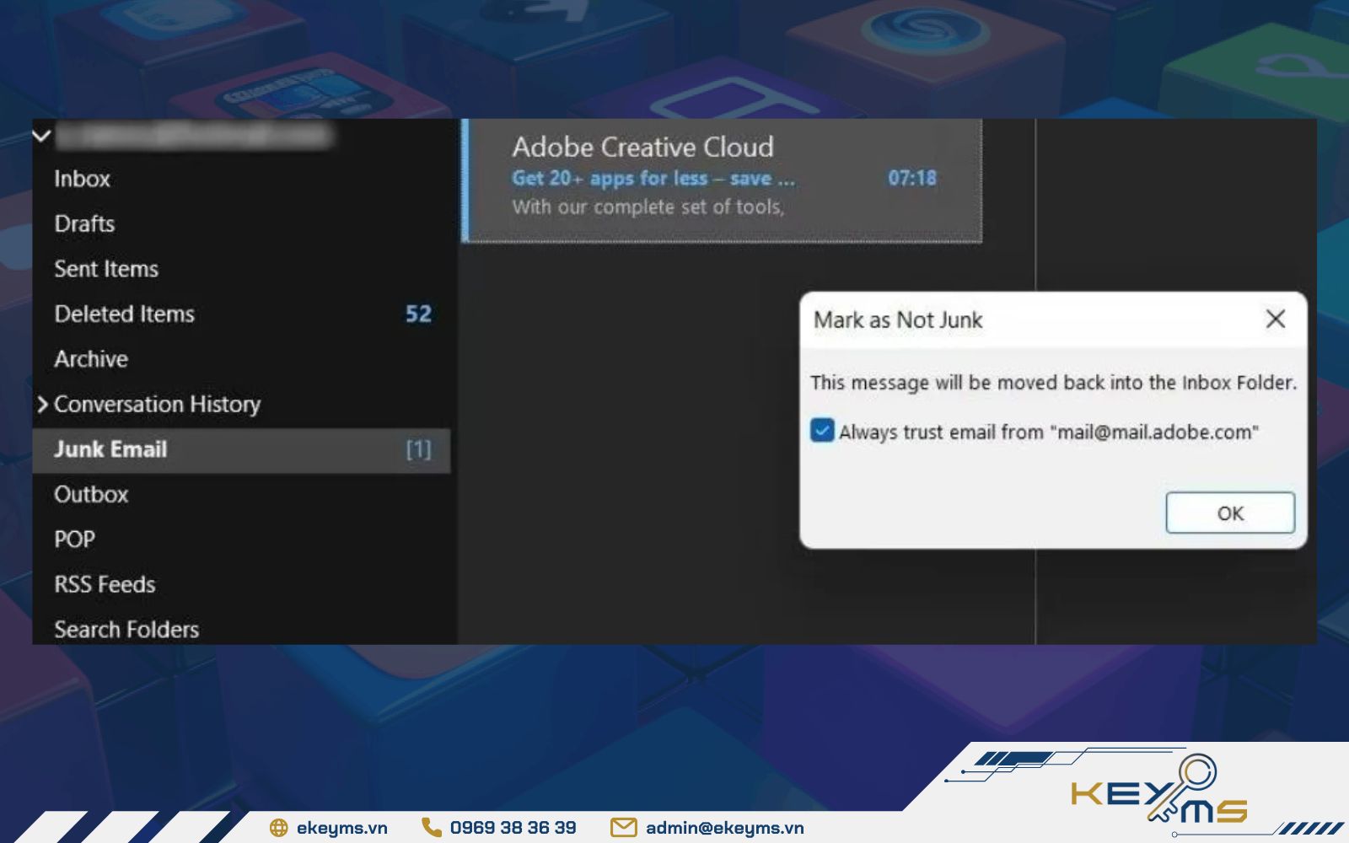Close the Mark as Not Junk dialog
Screen dimensions: 1349x843
tap(1275, 319)
